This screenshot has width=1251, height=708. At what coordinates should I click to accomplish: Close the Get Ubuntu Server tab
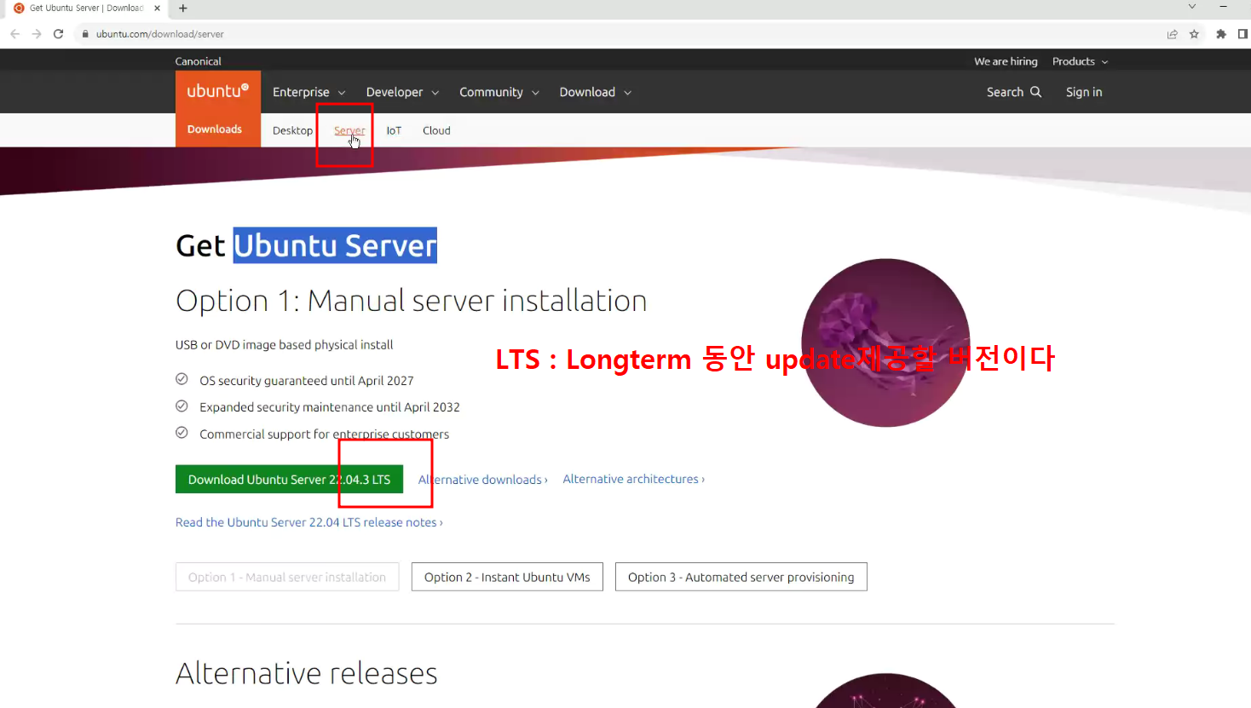157,9
